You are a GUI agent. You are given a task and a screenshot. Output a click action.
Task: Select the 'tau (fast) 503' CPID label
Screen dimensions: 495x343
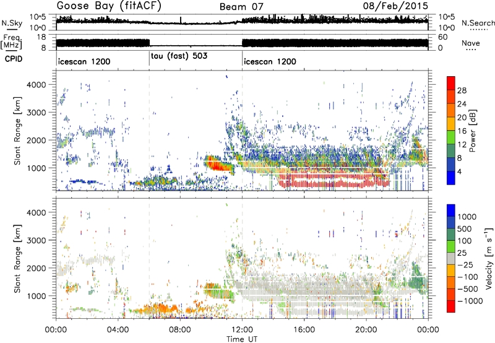(x=179, y=56)
